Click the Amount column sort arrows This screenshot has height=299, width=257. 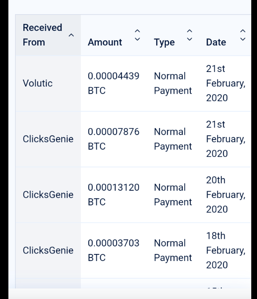[137, 35]
